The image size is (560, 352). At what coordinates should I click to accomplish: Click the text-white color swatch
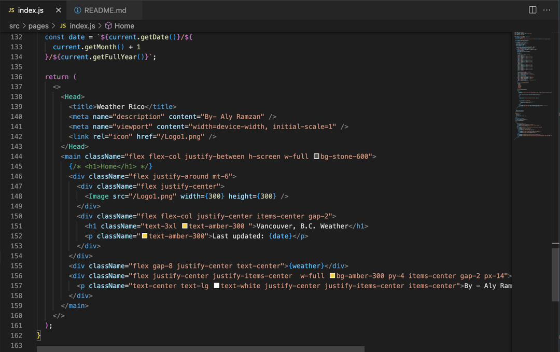coord(217,286)
